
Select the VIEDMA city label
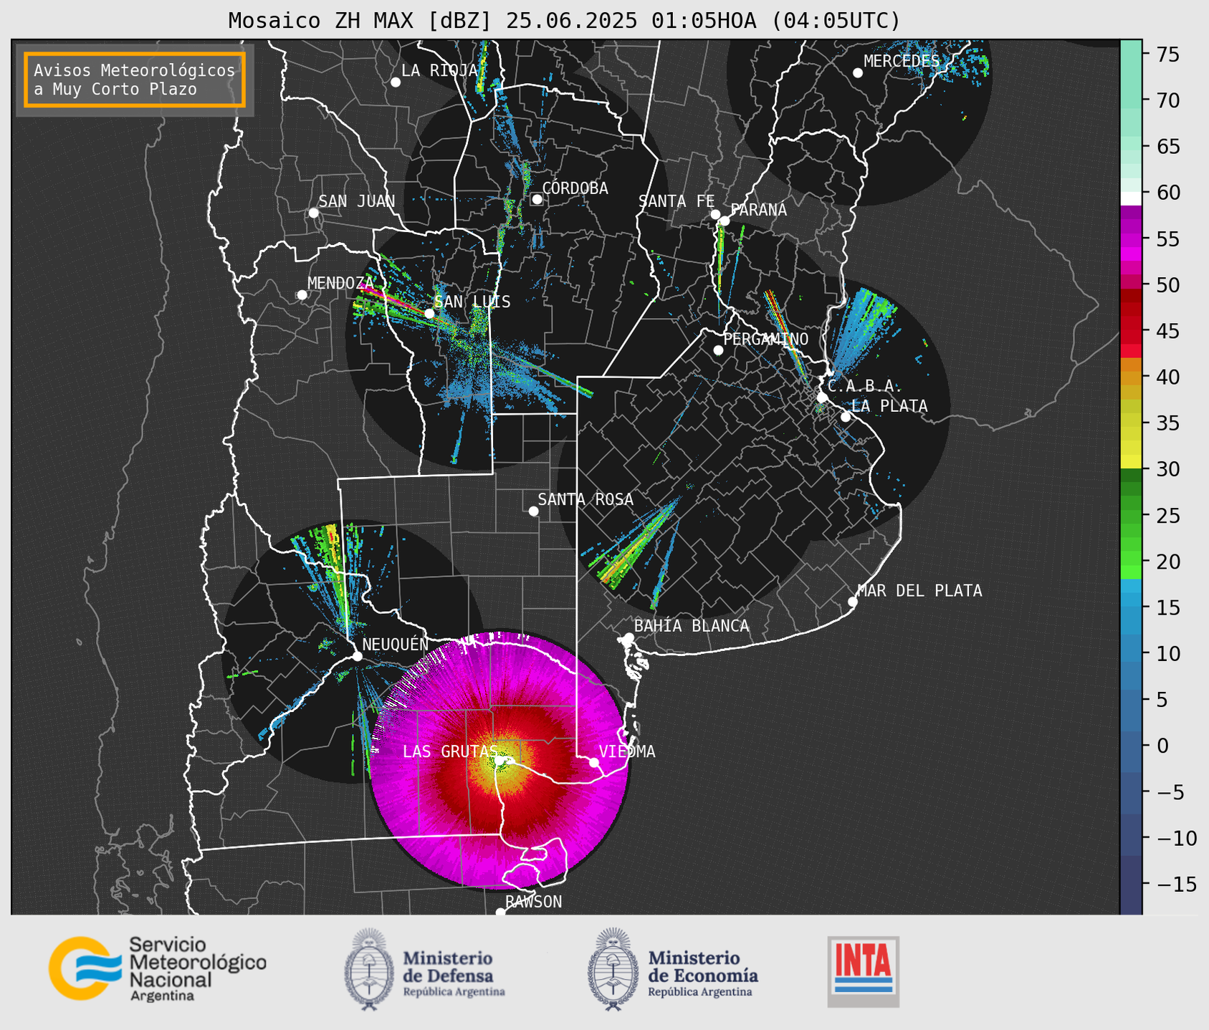[x=627, y=751]
